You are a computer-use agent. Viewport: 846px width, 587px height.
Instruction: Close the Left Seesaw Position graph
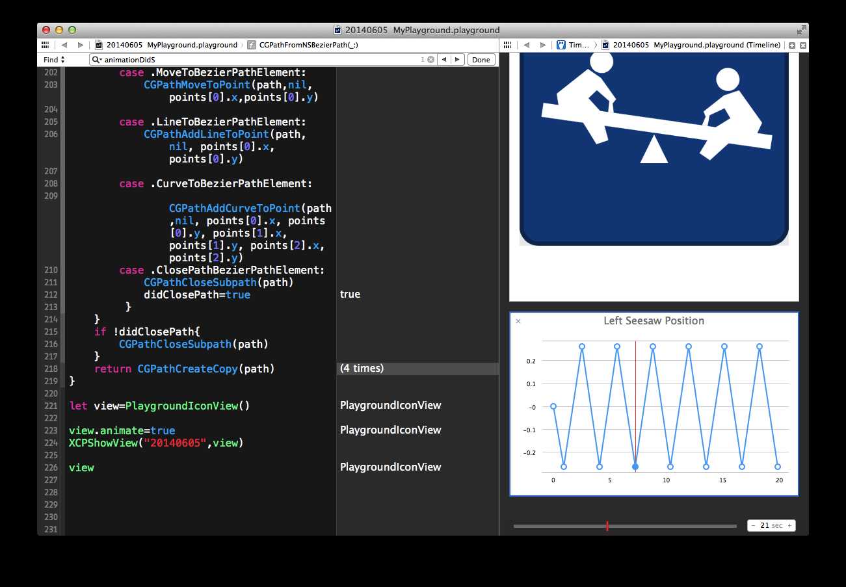click(x=518, y=321)
